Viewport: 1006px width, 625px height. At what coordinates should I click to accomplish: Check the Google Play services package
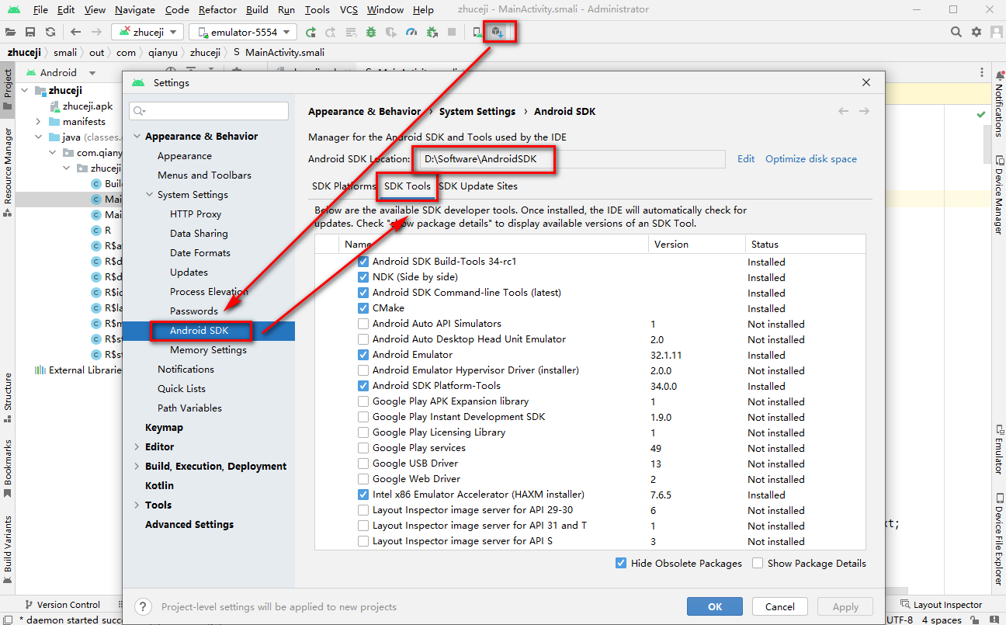point(363,448)
